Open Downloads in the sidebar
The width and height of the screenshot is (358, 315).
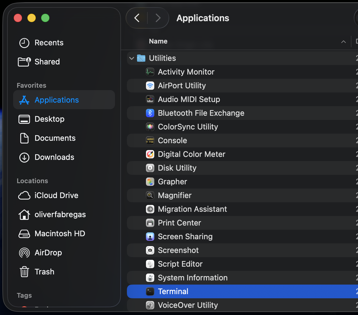(x=55, y=157)
